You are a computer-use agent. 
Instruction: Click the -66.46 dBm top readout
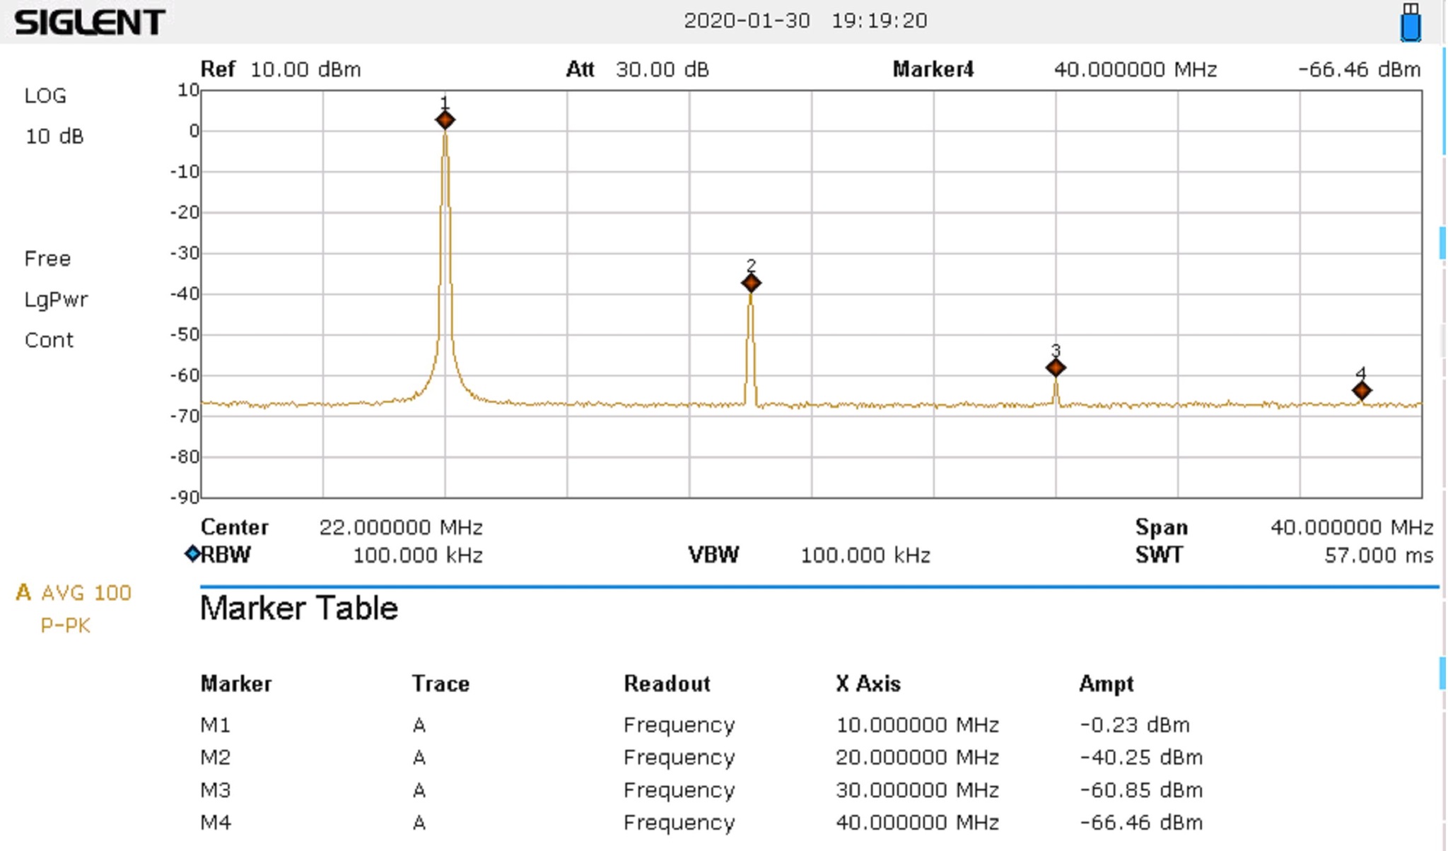pyautogui.click(x=1360, y=69)
